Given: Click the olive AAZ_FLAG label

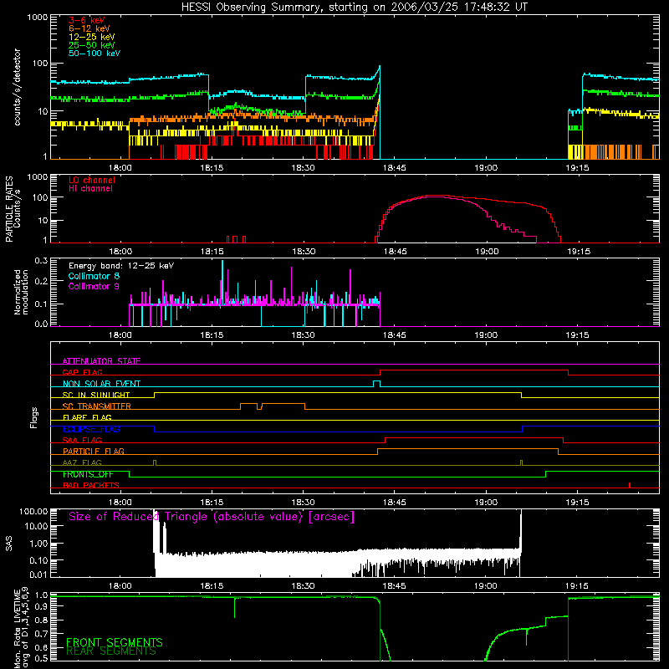Looking at the screenshot, I should pyautogui.click(x=82, y=462).
